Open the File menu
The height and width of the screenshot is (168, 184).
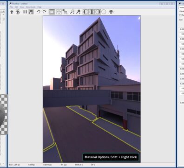11,7
